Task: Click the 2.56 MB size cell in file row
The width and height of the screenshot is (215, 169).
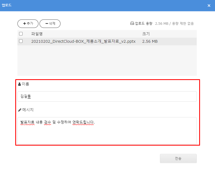Action: point(150,41)
